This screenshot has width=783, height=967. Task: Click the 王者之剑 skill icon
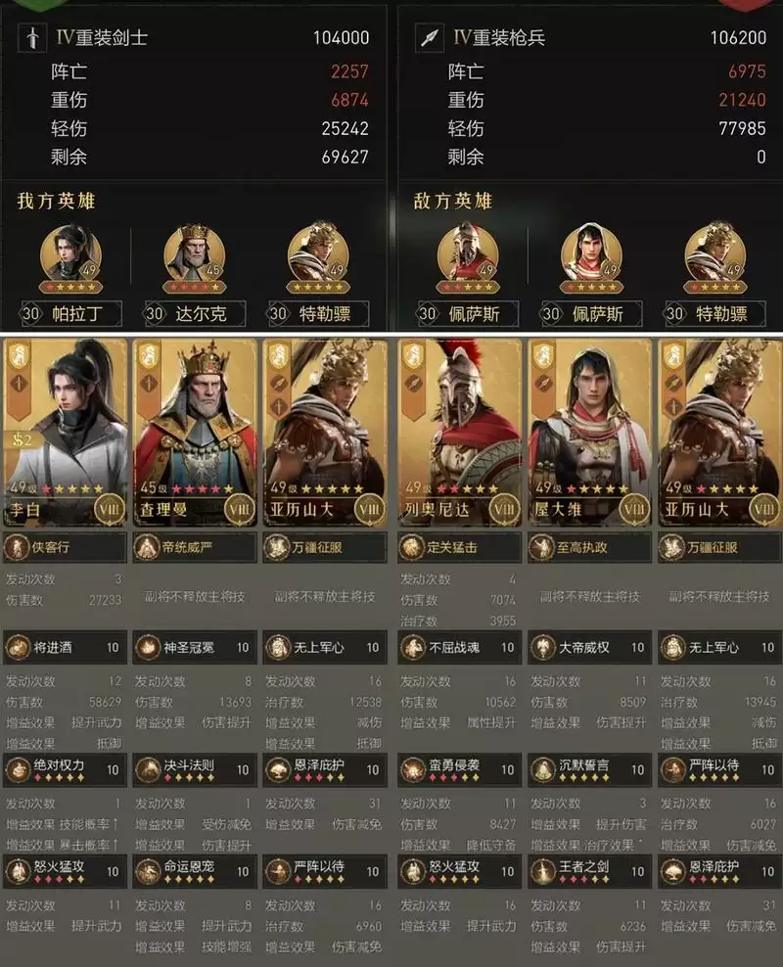click(x=542, y=871)
